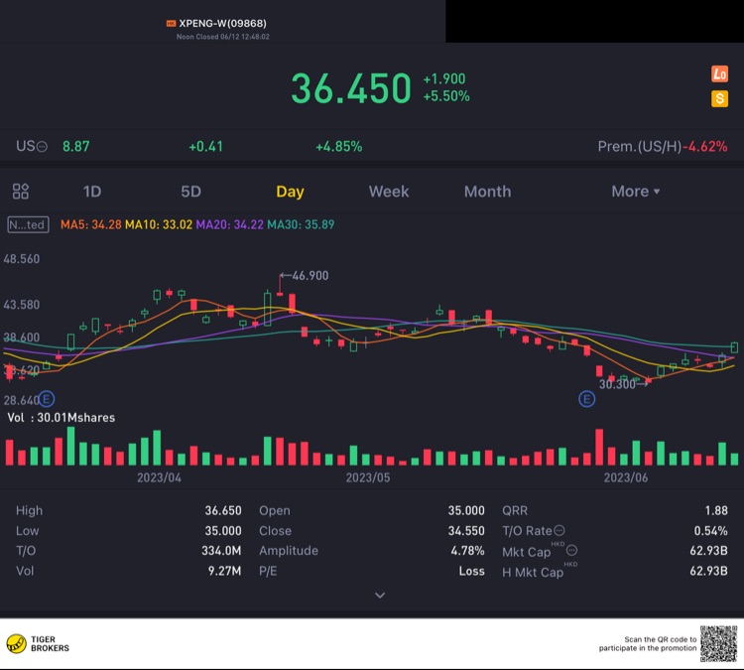This screenshot has height=670, width=744.
Task: Tap the US price 8.87
Action: (x=76, y=146)
